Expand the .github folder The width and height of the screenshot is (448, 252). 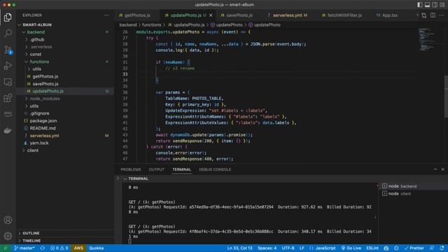coord(65,39)
